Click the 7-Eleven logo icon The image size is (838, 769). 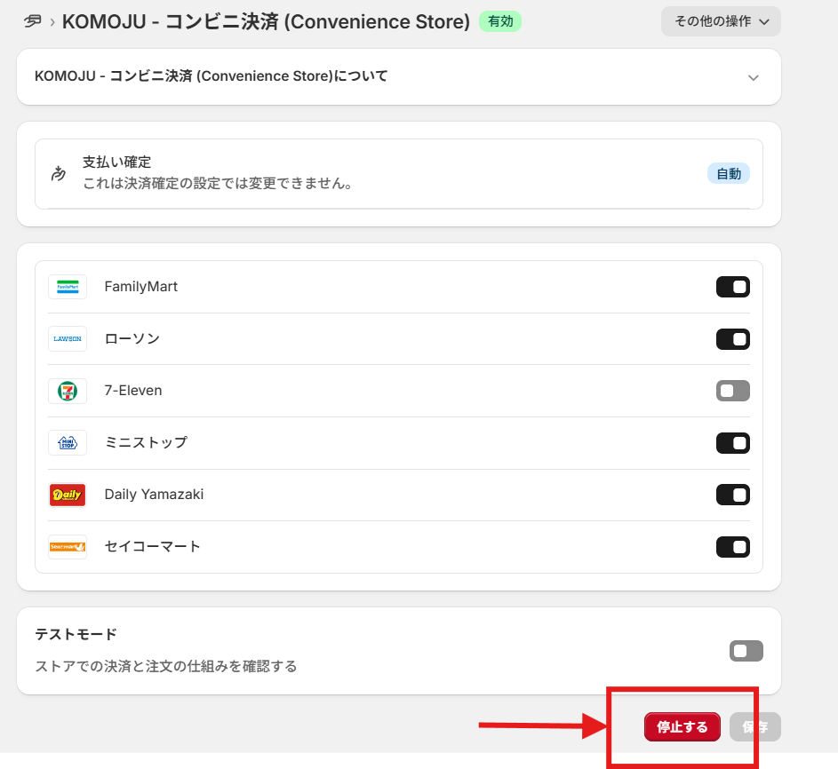click(x=68, y=391)
